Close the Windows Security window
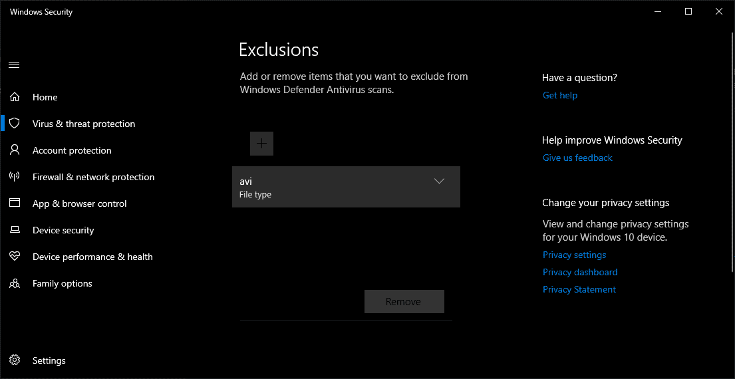This screenshot has width=735, height=379. (719, 12)
